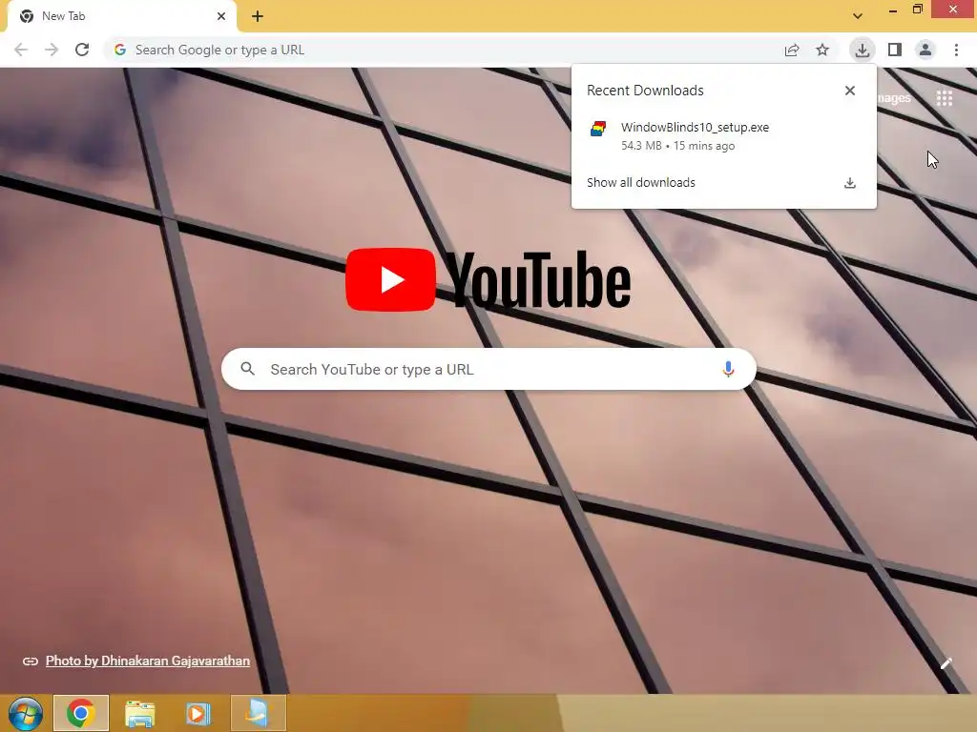Screen dimensions: 977x732
Task: Restore down the Chrome window
Action: tap(918, 10)
